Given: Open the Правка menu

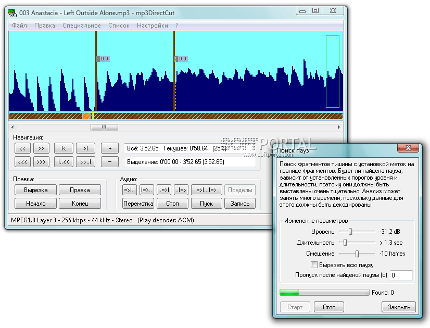Looking at the screenshot, I should click(x=45, y=26).
